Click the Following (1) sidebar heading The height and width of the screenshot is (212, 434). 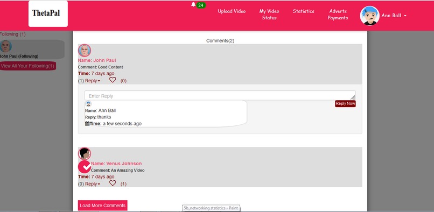pos(13,34)
